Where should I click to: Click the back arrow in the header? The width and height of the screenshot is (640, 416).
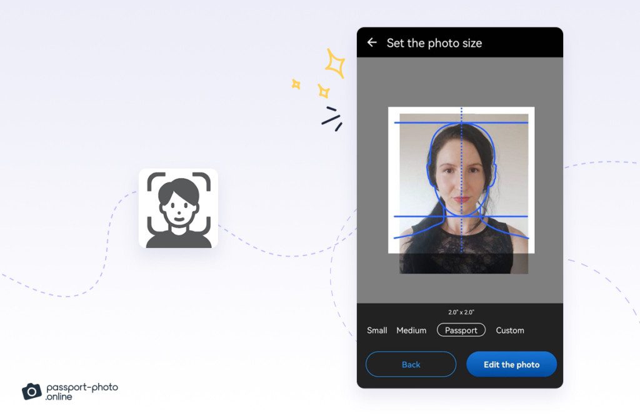[372, 42]
